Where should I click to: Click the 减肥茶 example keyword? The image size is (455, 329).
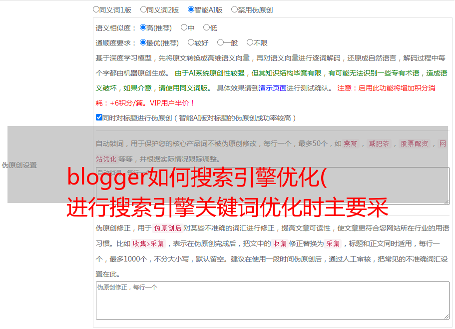click(379, 143)
